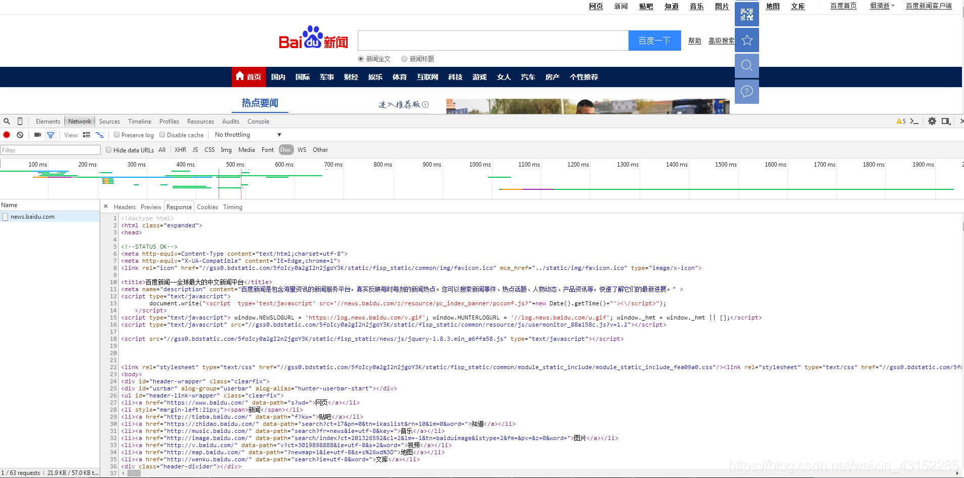Screen dimensions: 964x478
Task: Switch to large request rows view icon
Action: pyautogui.click(x=87, y=135)
